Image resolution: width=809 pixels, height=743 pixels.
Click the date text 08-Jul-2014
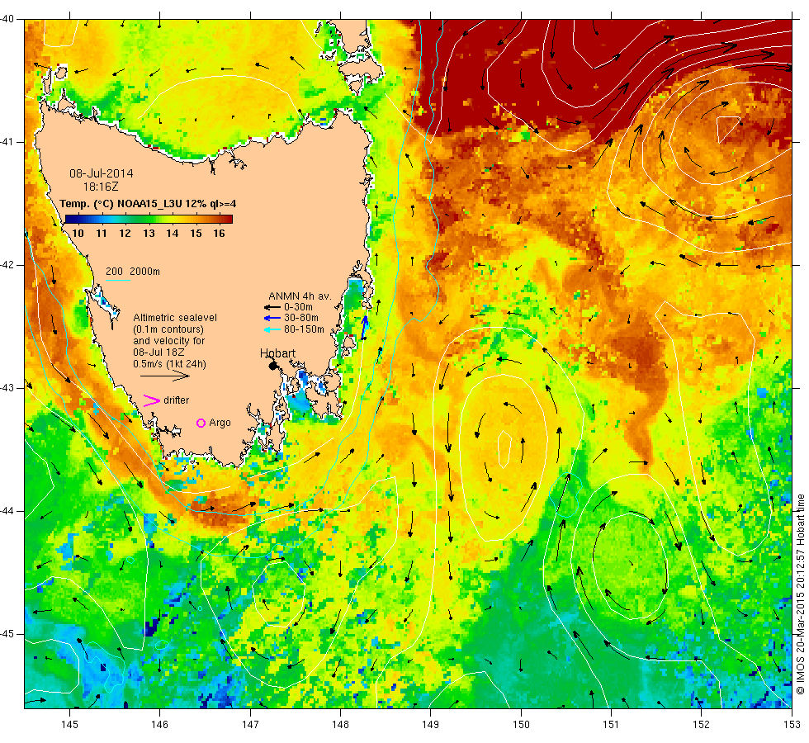[102, 173]
